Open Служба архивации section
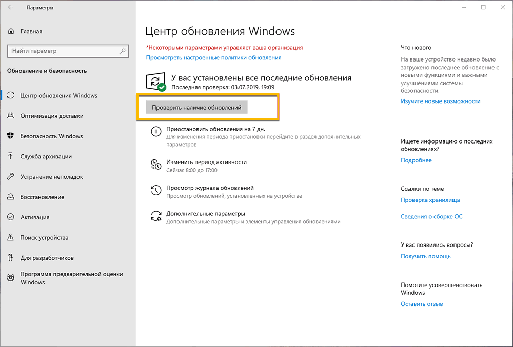The height and width of the screenshot is (347, 513). click(x=46, y=156)
